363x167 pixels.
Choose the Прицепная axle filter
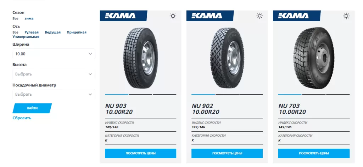(77, 32)
